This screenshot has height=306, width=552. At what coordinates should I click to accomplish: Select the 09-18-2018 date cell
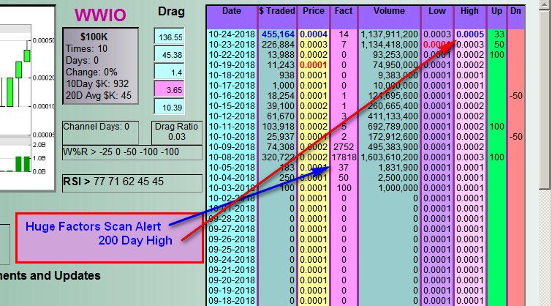coord(231,301)
